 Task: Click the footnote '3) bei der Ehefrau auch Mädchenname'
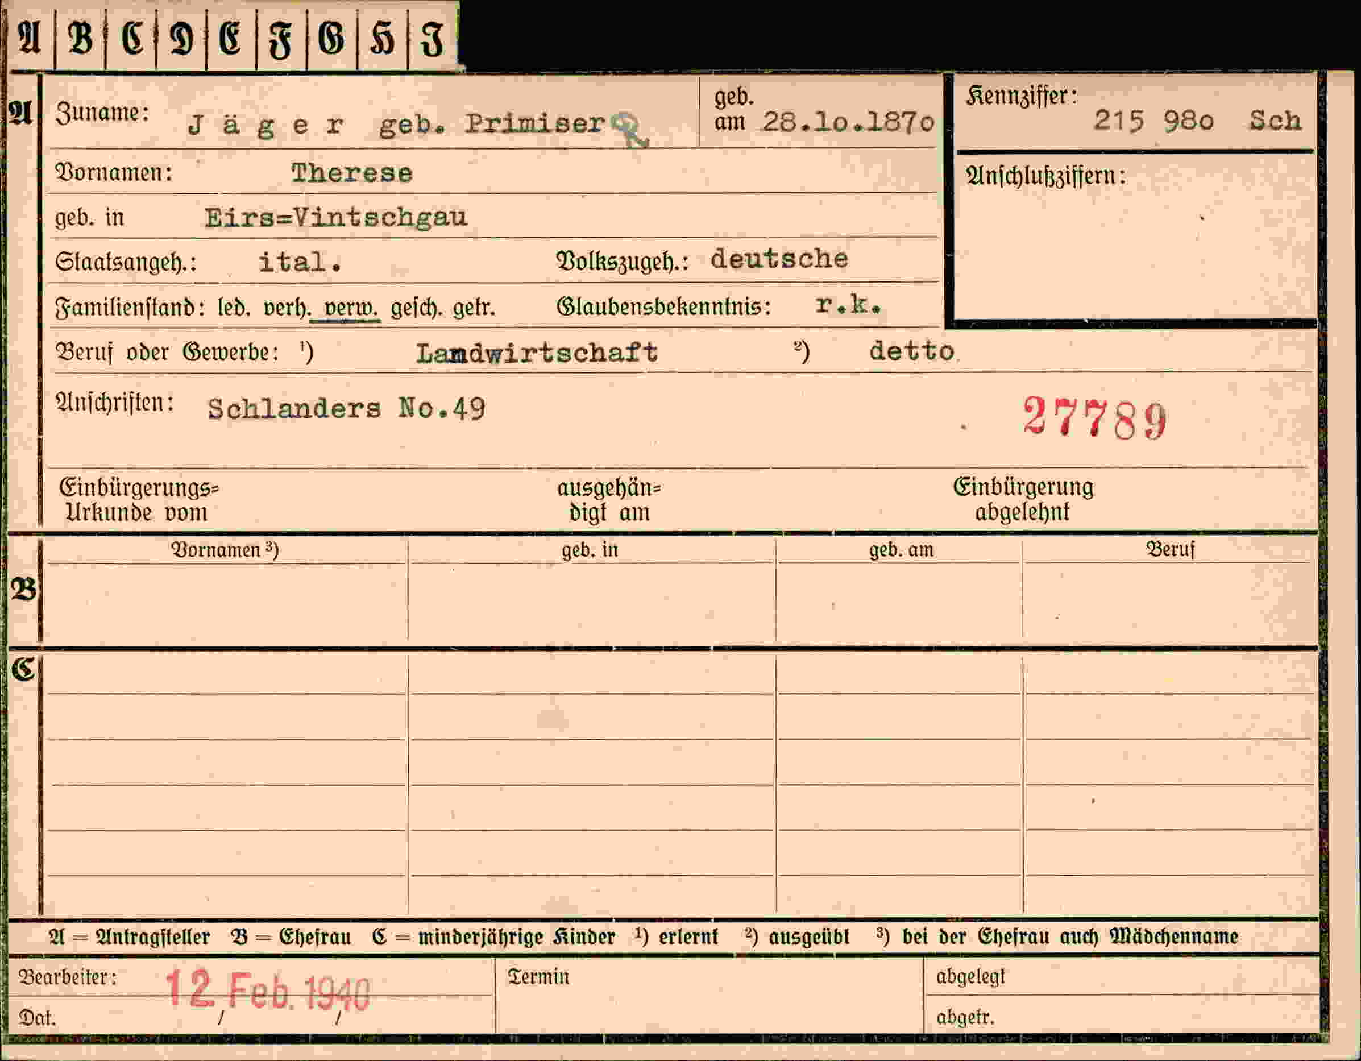(1057, 936)
